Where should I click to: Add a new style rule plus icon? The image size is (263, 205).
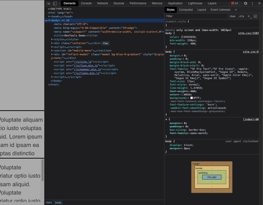[249, 16]
